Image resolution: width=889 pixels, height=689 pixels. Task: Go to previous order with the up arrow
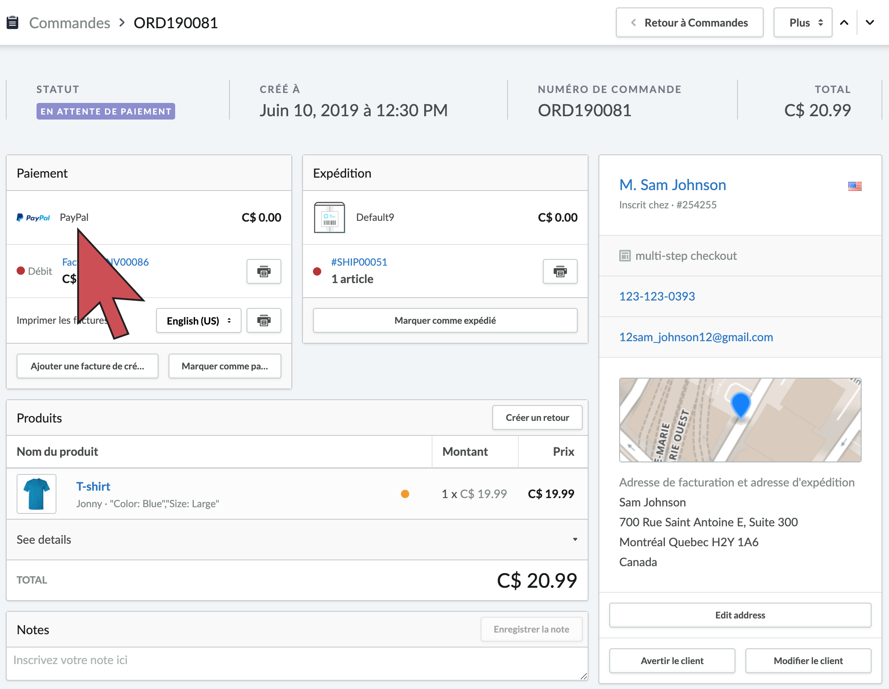(x=844, y=22)
